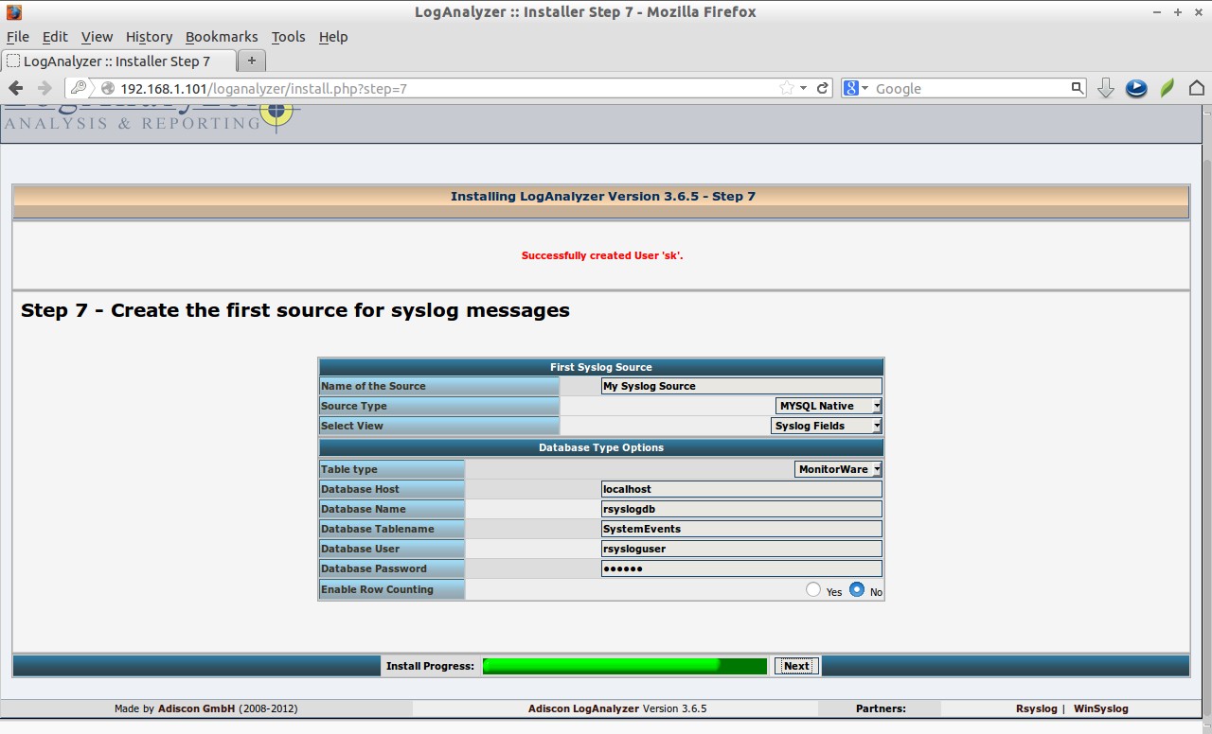This screenshot has width=1212, height=734.
Task: Click the blue play toolbar icon
Action: point(1136,88)
